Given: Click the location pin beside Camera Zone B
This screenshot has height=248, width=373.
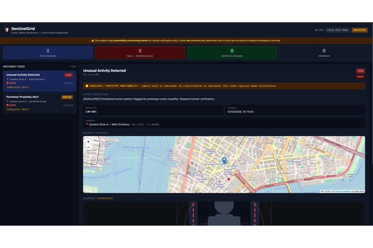Looking at the screenshot, I should pyautogui.click(x=7, y=101).
